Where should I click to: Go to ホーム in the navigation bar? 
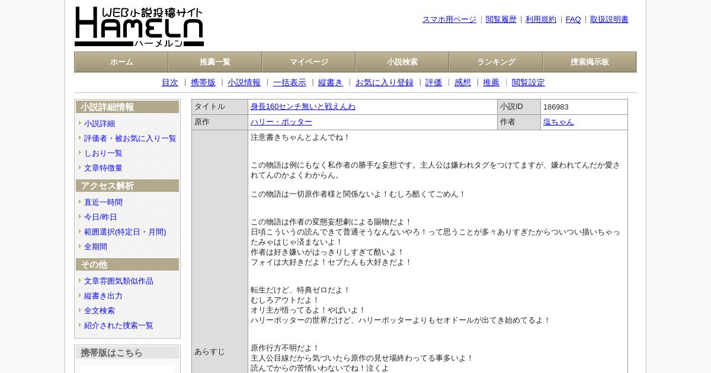(121, 62)
